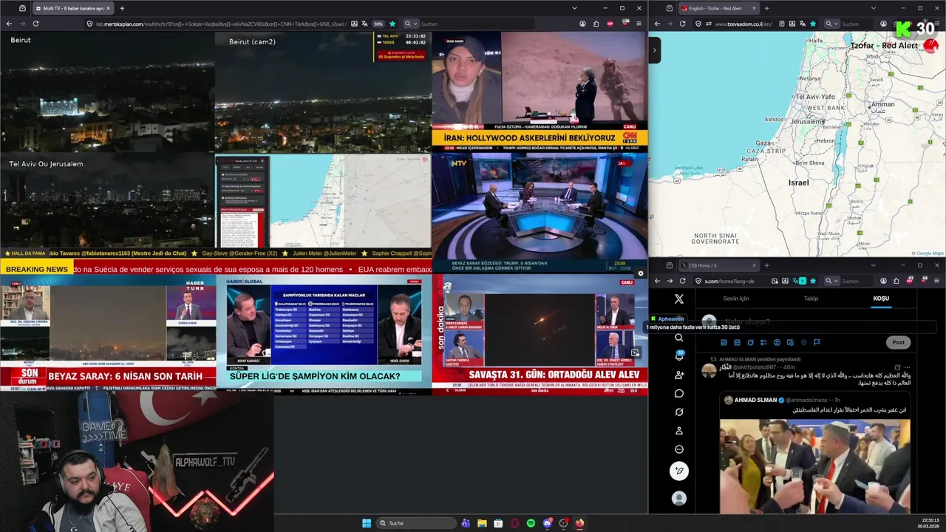Open Spotify from the taskbar

pyautogui.click(x=531, y=523)
